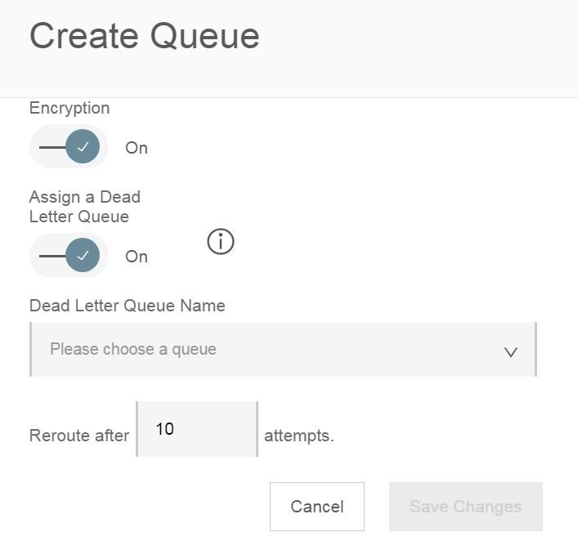Turn off Assign a Dead Letter Queue
The height and width of the screenshot is (541, 578).
coord(69,256)
